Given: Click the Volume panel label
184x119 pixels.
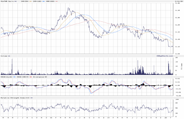Looking at the screenshot, I should pyautogui.click(x=4, y=56).
